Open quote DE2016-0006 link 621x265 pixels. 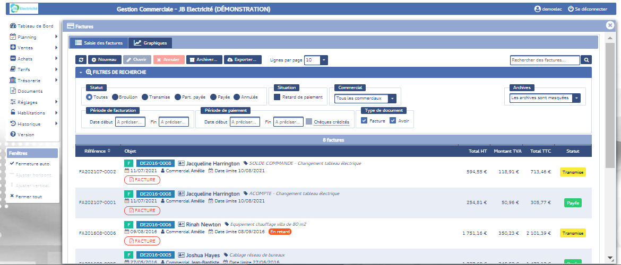(155, 224)
